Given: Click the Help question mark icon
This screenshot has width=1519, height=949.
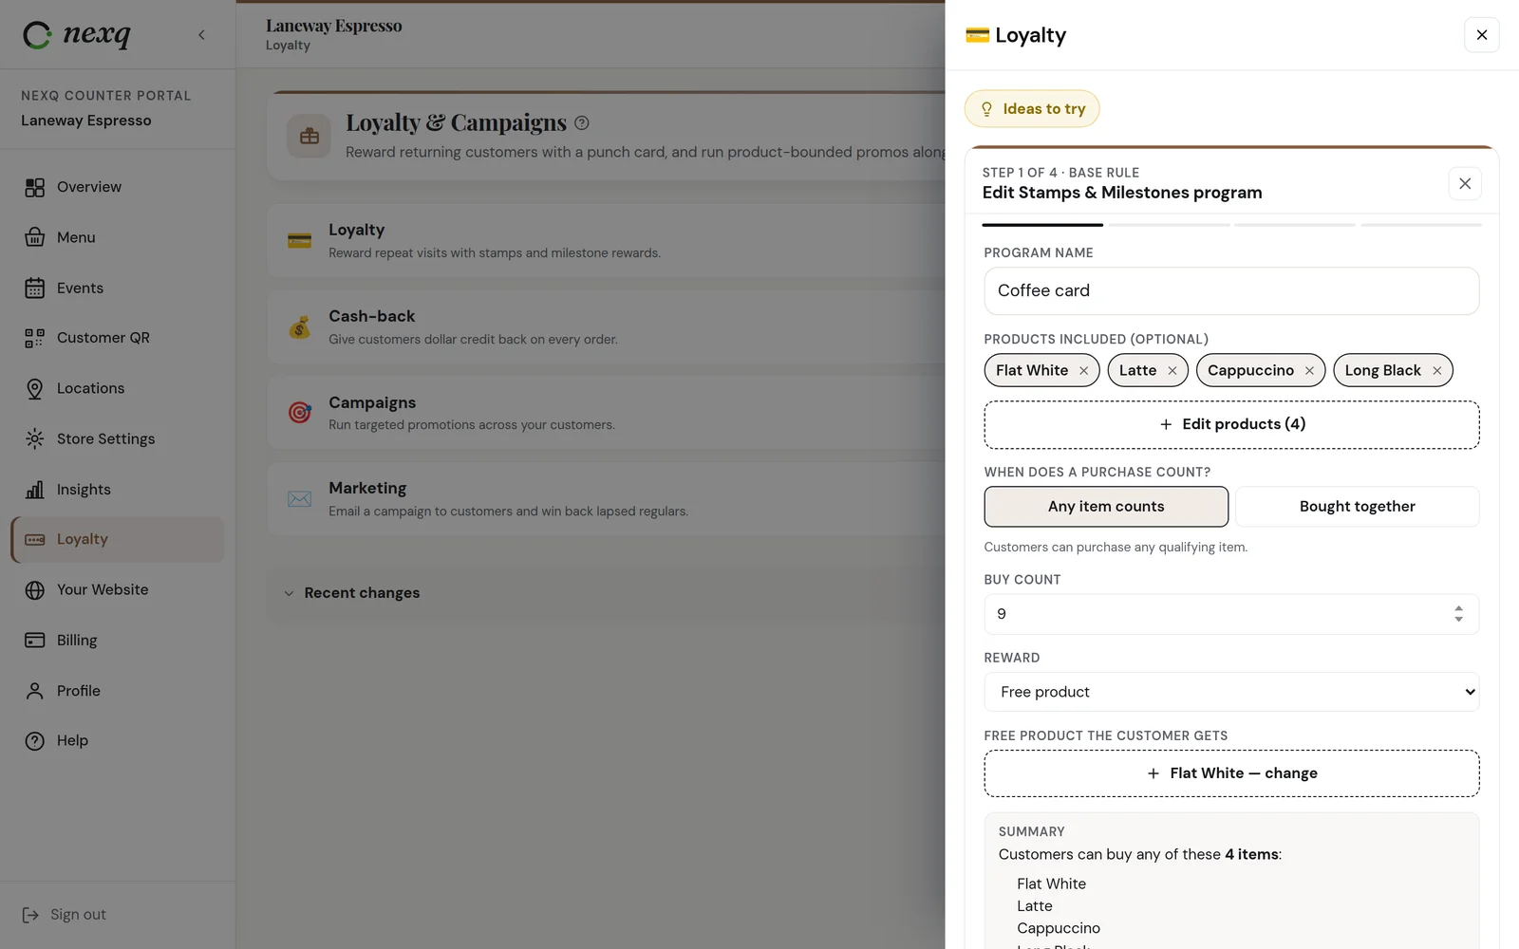Looking at the screenshot, I should 35,741.
